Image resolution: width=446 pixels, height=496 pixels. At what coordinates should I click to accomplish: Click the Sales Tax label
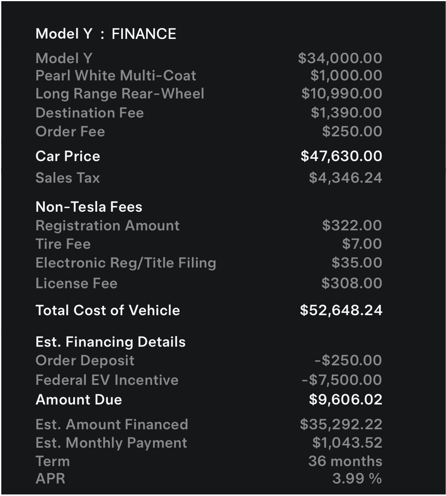67,178
